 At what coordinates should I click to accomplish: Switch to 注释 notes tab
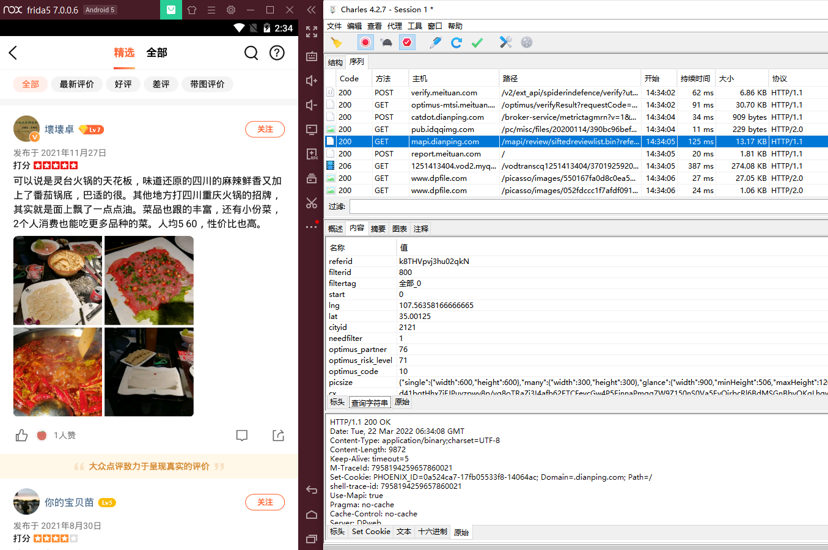[x=421, y=229]
